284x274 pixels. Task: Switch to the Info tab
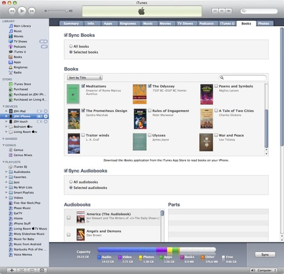90,24
